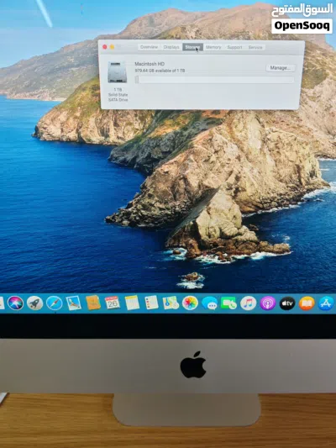Go to the Service tab
Viewport: 336px width, 448px height.
click(255, 47)
